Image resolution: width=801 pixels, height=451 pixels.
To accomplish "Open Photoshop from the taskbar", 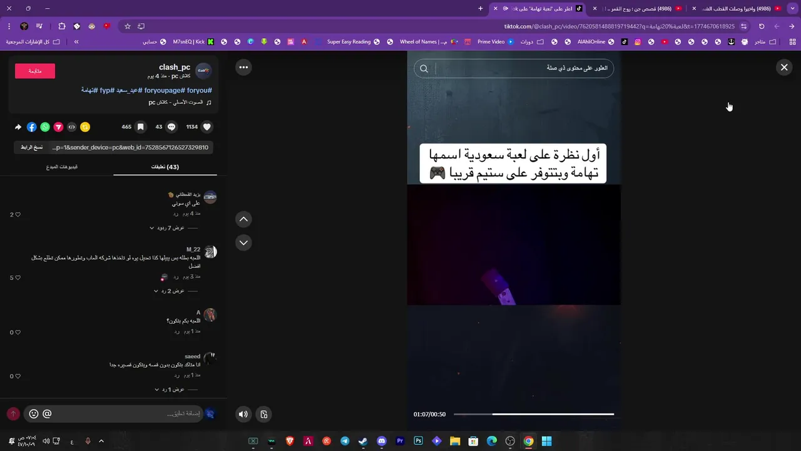I will (419, 441).
